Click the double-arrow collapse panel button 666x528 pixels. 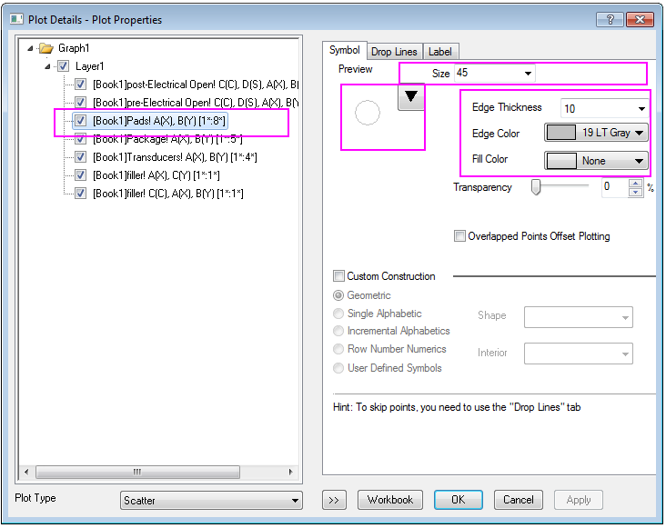pos(334,500)
